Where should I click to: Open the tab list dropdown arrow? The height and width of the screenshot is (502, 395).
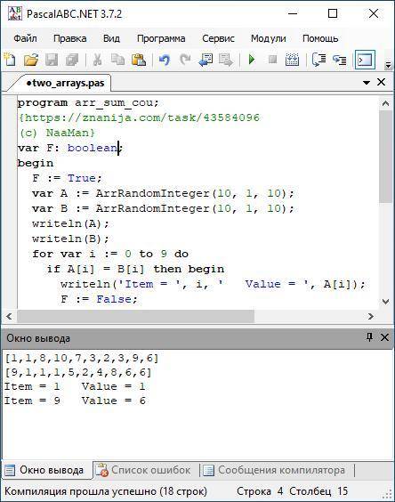click(367, 83)
